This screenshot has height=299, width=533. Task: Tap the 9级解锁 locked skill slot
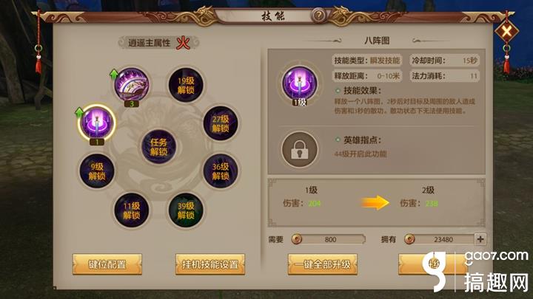(x=97, y=171)
